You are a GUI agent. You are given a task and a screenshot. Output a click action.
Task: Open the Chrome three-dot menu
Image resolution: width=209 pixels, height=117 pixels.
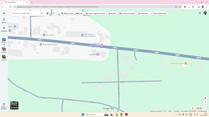(x=206, y=7)
